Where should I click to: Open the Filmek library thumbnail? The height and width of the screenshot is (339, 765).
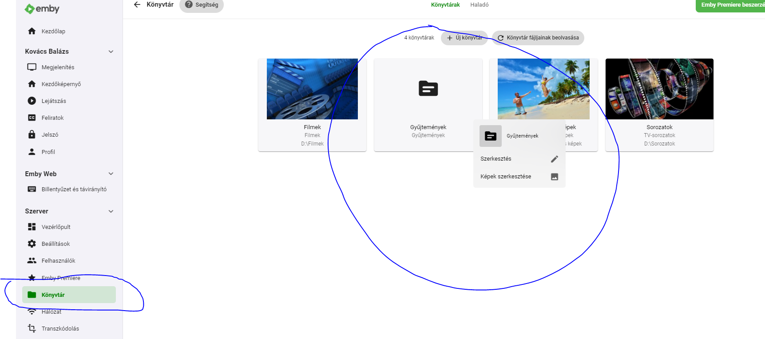(312, 89)
